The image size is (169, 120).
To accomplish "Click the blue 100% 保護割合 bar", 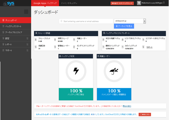I will (x=114, y=94).
